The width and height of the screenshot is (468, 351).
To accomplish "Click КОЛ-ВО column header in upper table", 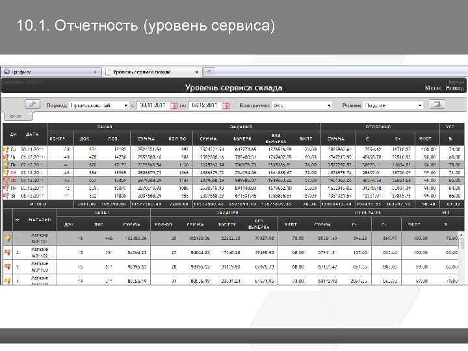I will (177, 139).
